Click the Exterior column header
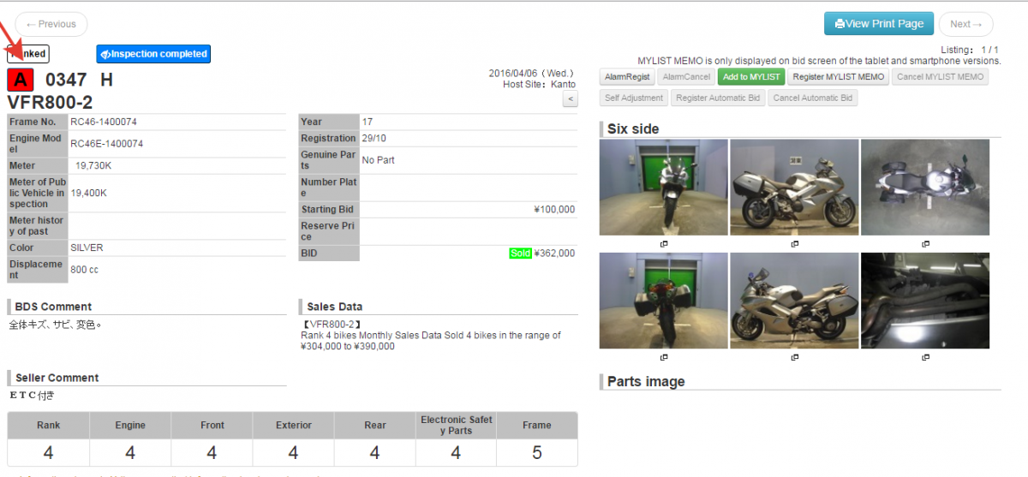Image resolution: width=1028 pixels, height=477 pixels. tap(293, 425)
